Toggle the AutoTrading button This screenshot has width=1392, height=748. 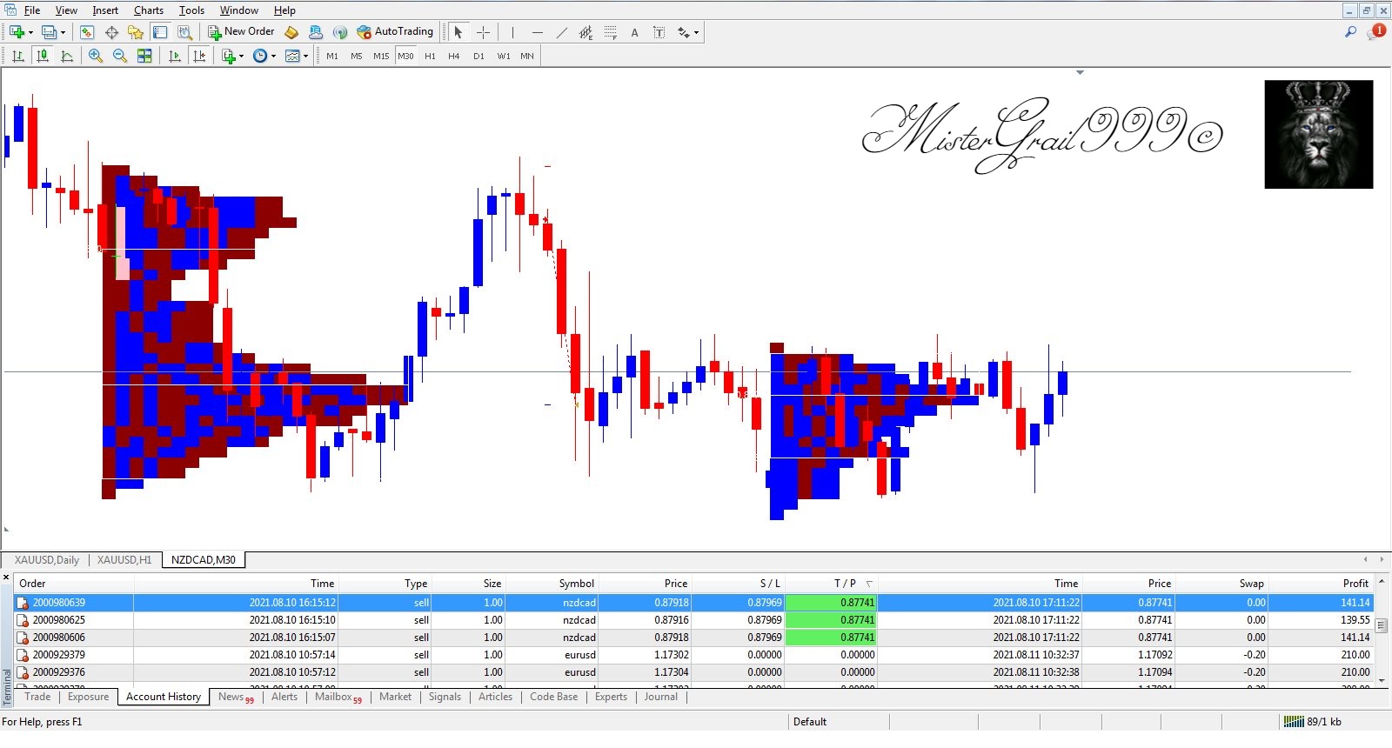point(395,32)
